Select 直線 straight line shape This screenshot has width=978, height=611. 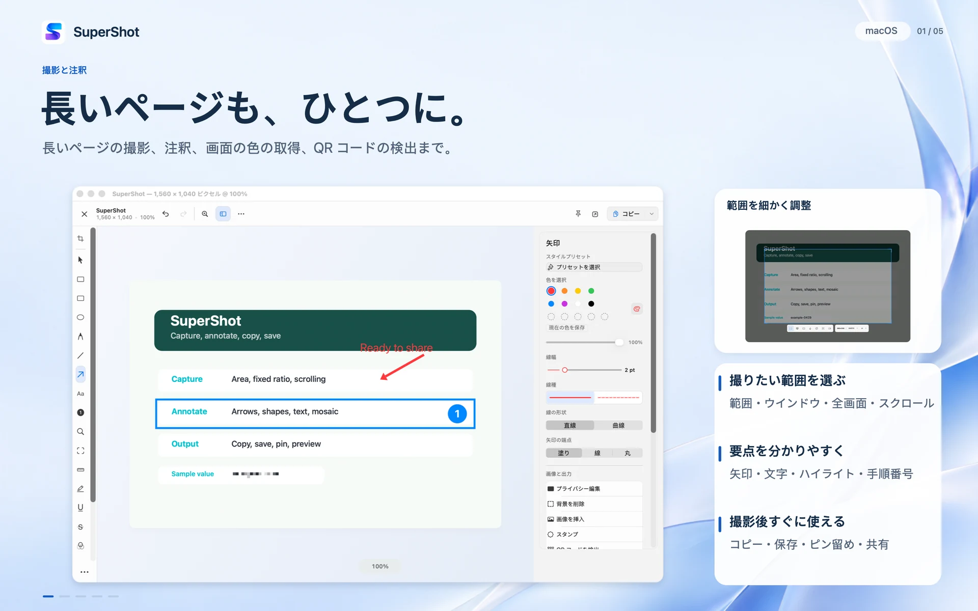coord(570,425)
